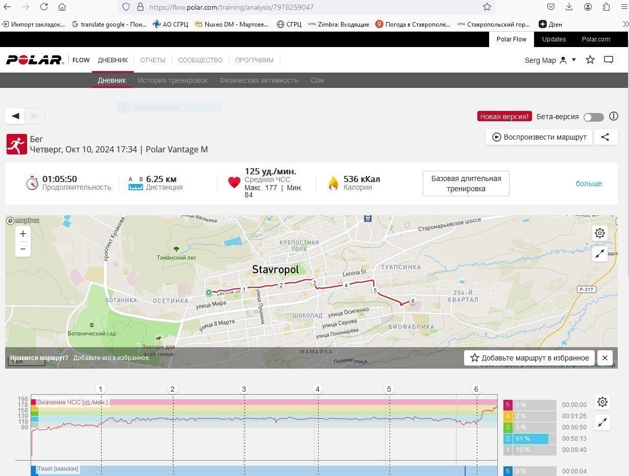Click Добавьте маршрут в избранное button
This screenshot has width=629, height=476.
click(529, 358)
